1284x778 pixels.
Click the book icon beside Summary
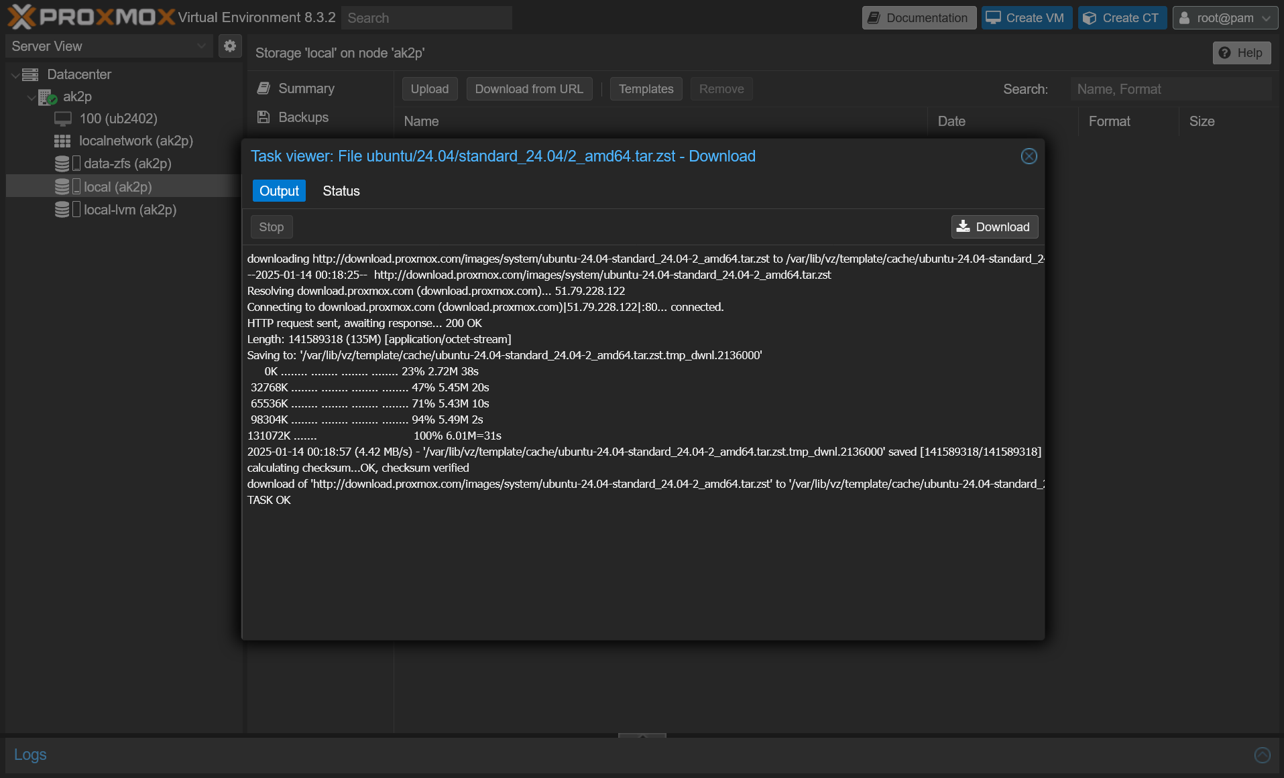pyautogui.click(x=264, y=88)
